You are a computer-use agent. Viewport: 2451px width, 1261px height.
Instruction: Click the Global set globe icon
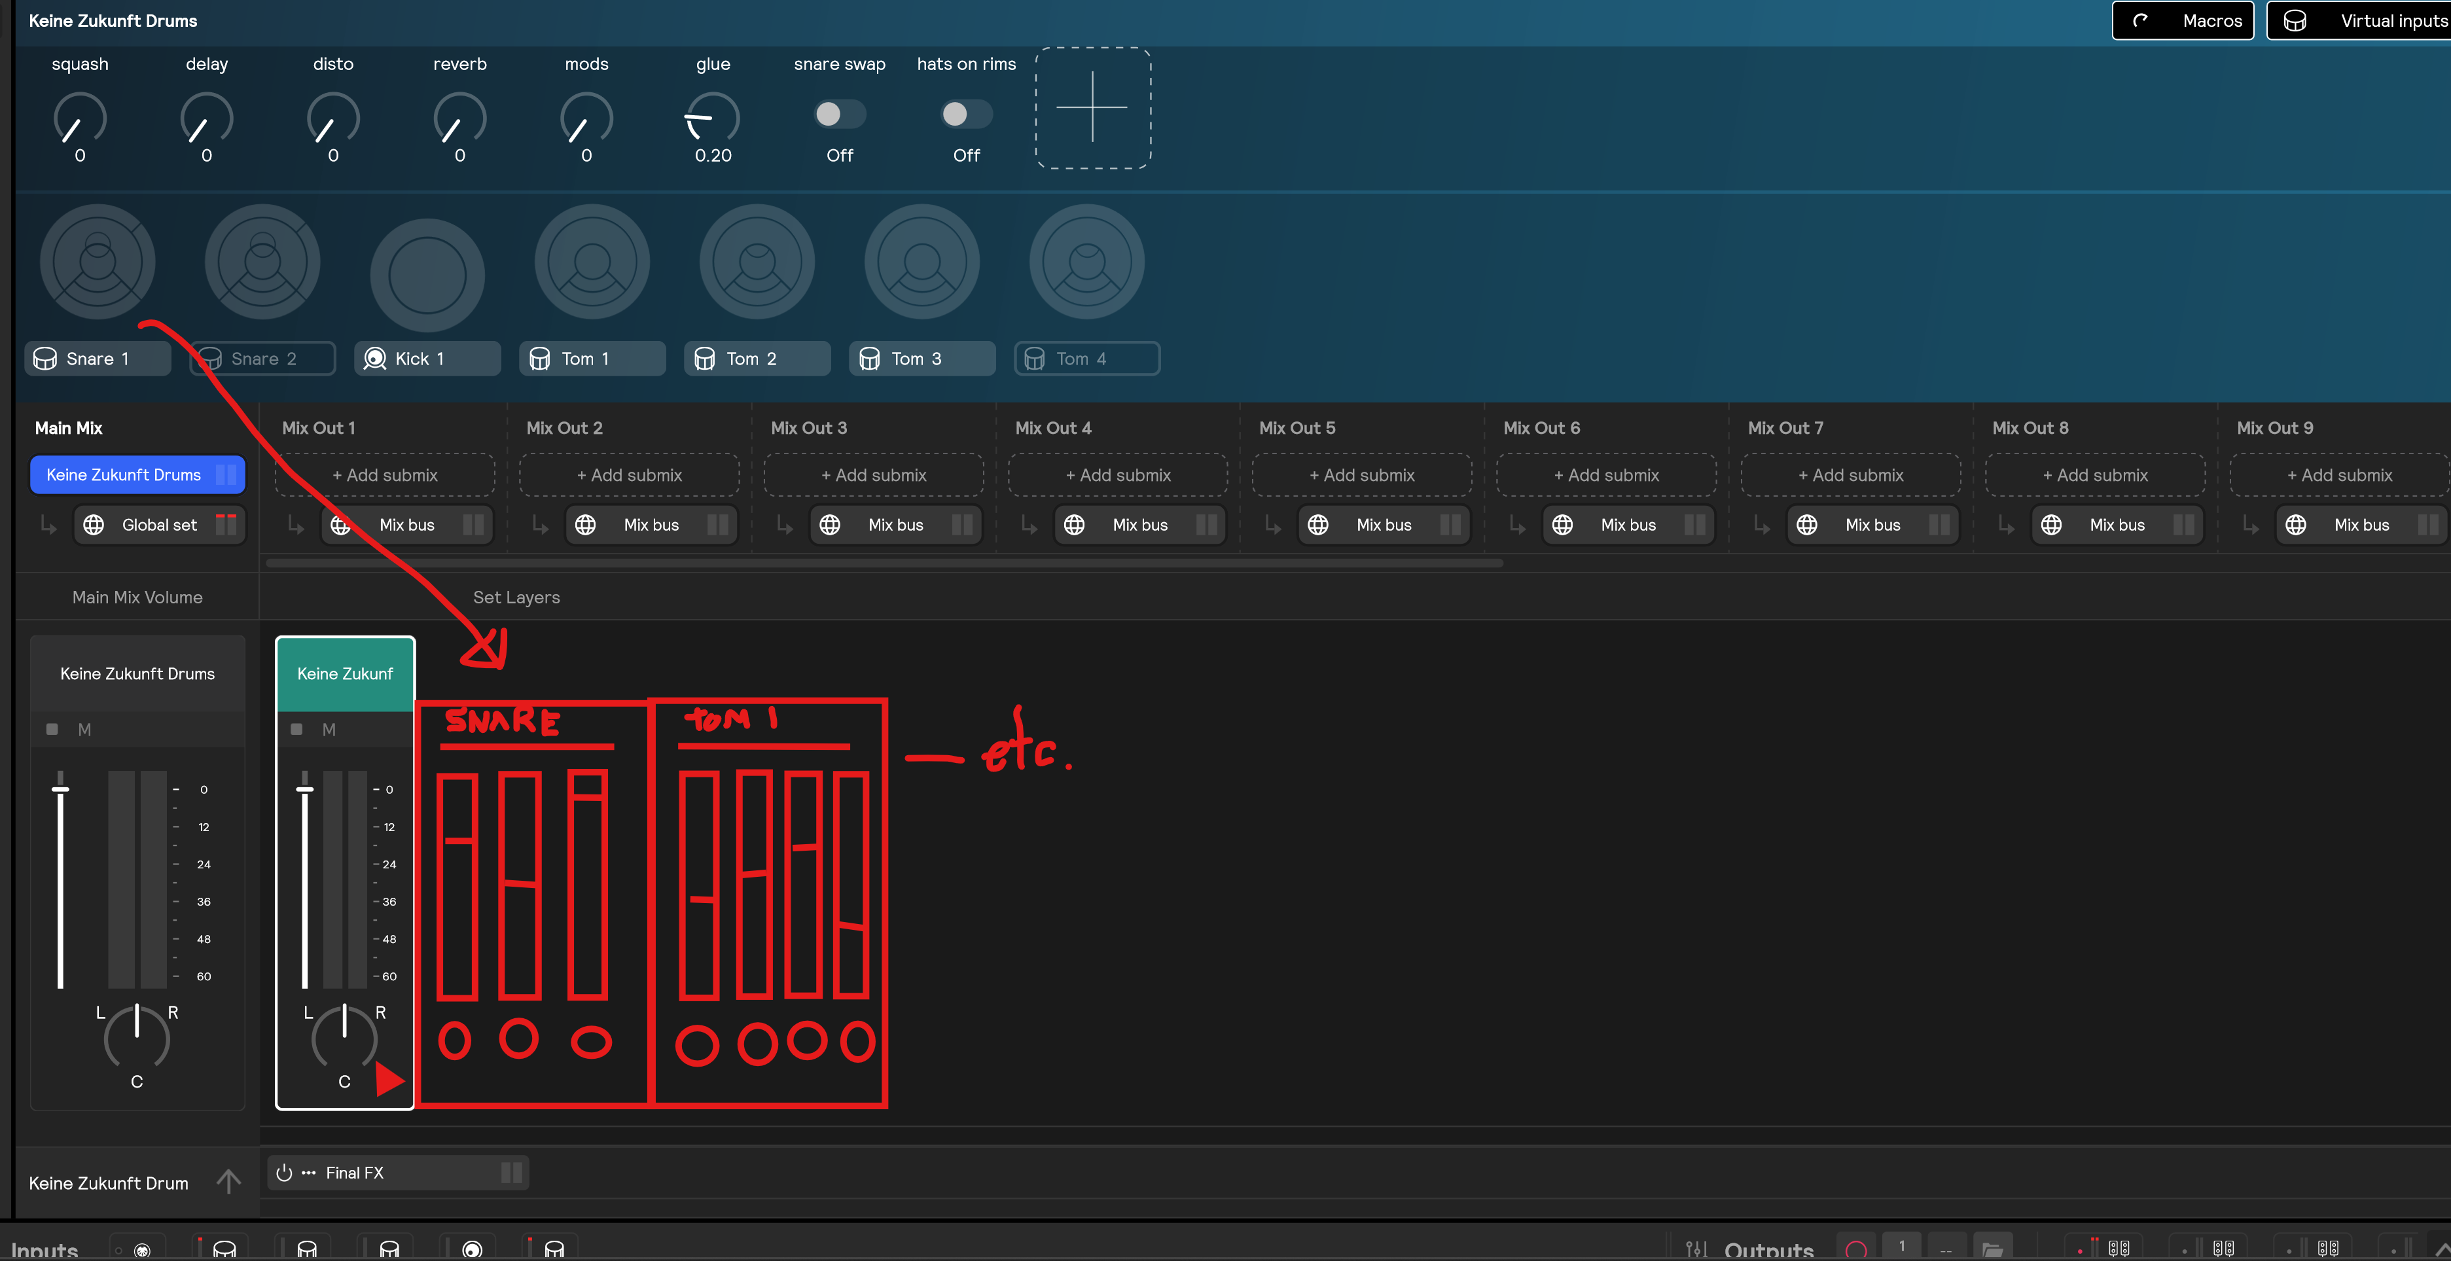click(93, 524)
